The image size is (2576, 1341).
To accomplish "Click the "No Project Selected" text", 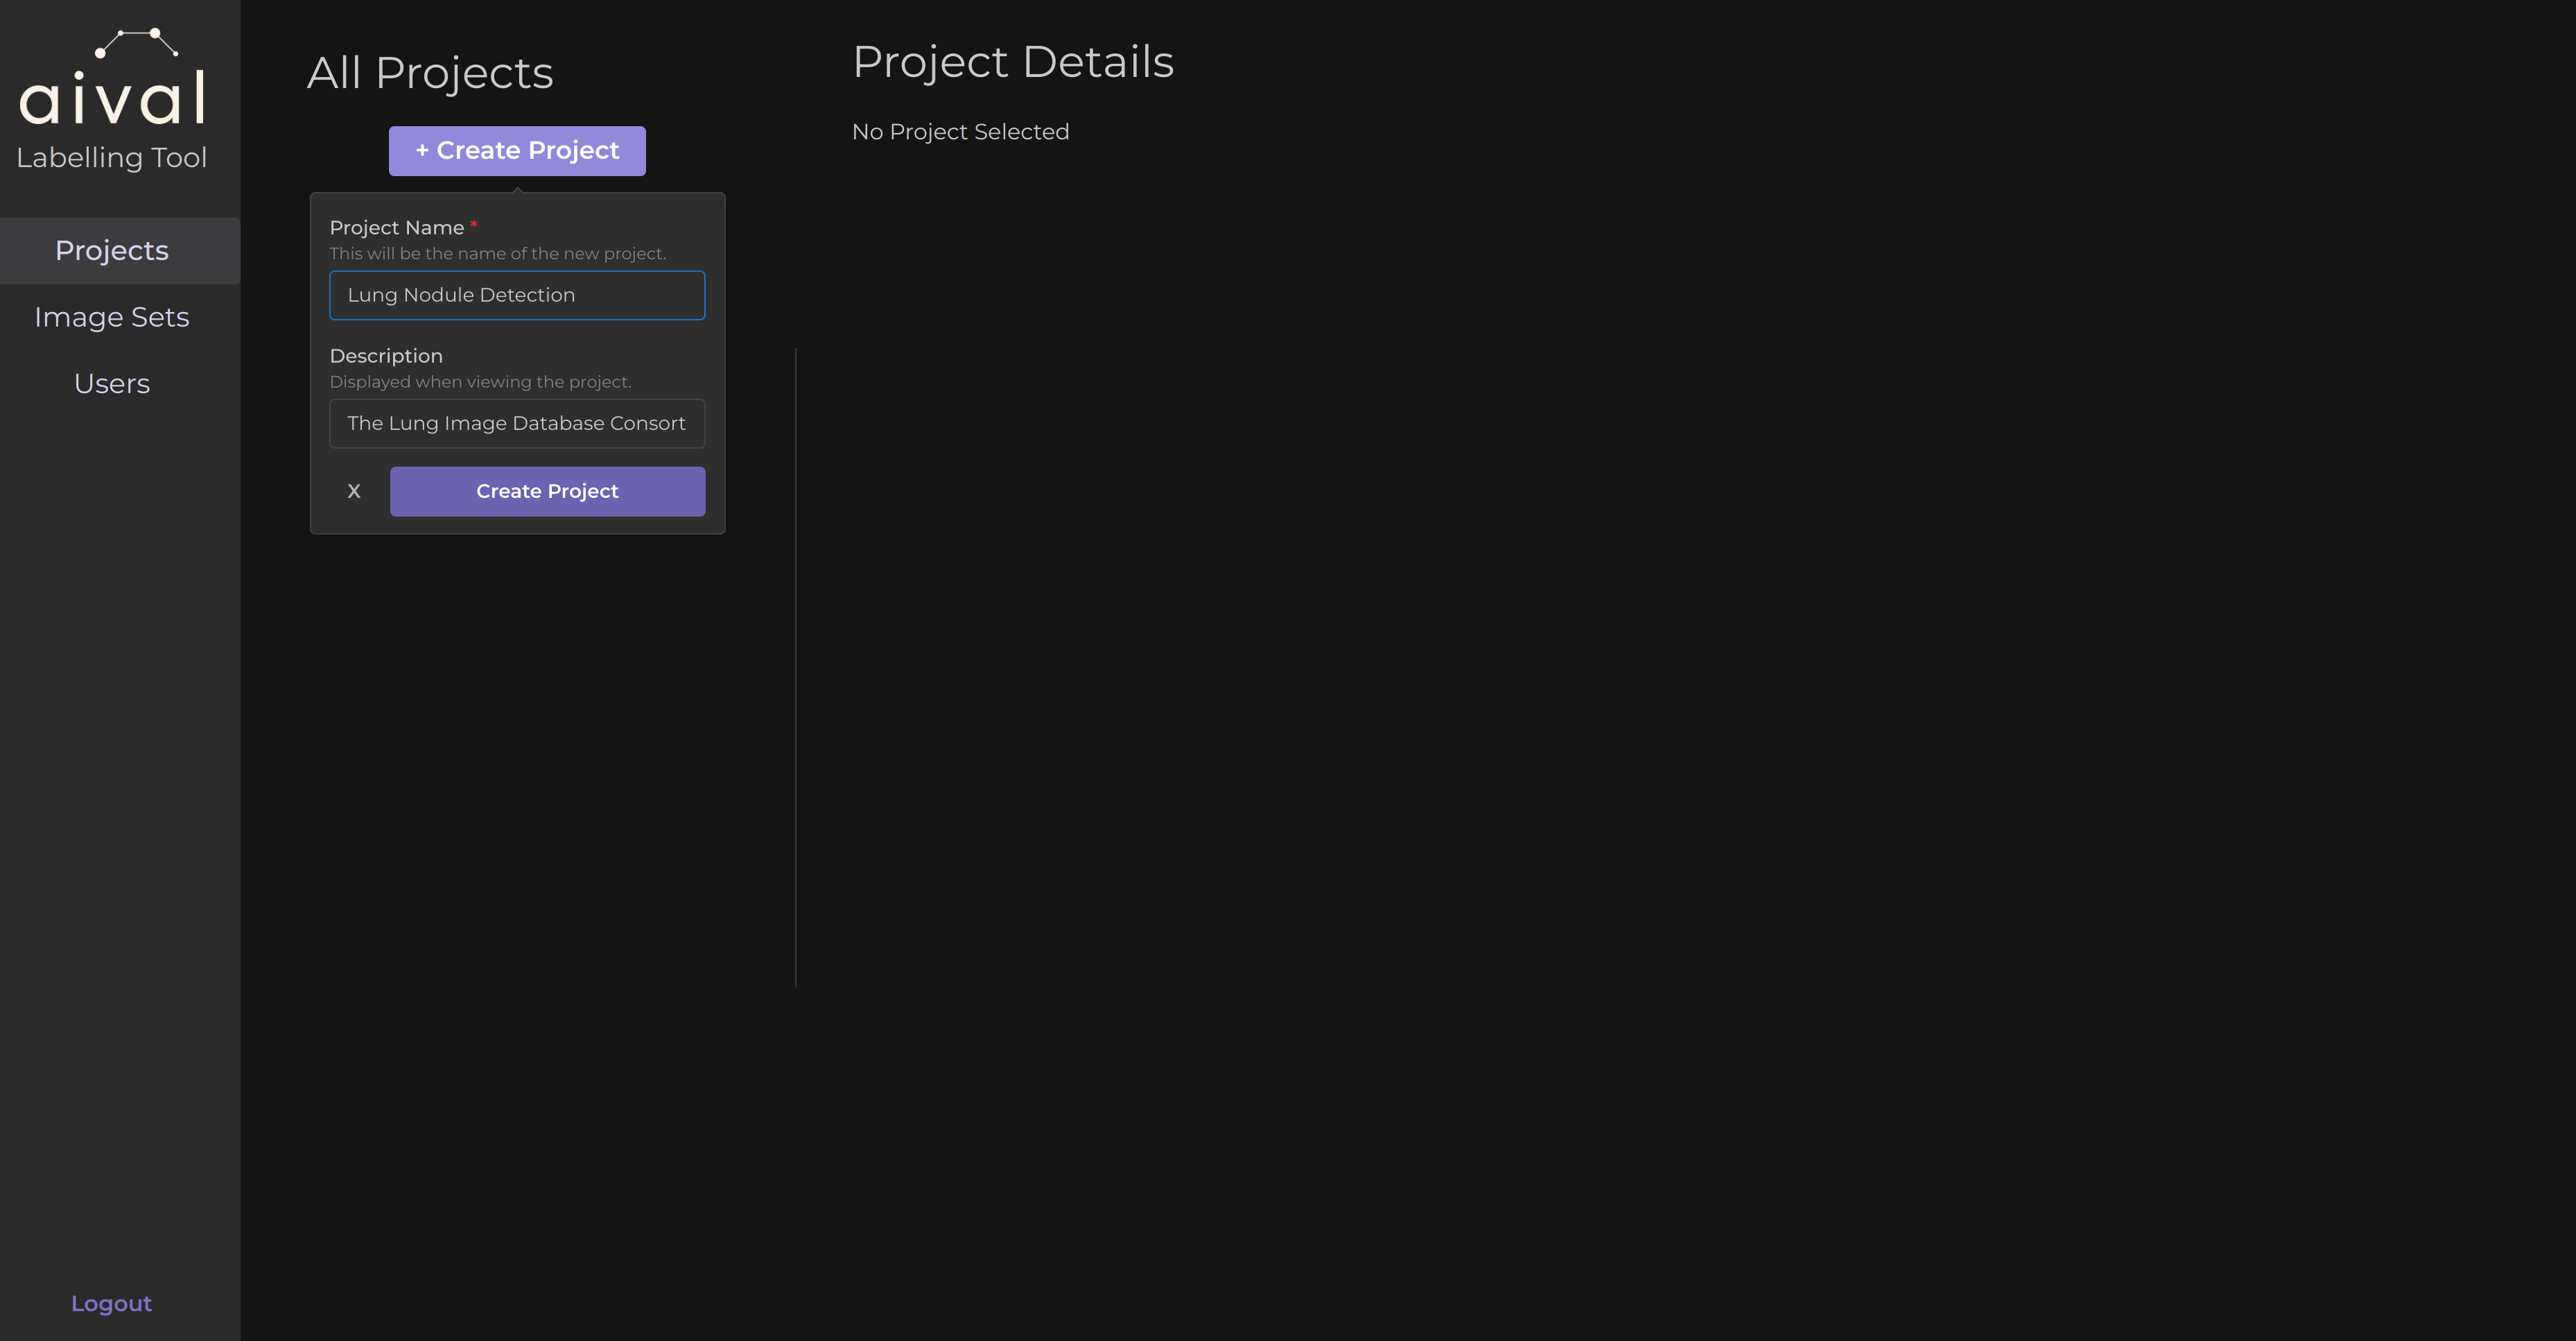I will click(x=960, y=132).
